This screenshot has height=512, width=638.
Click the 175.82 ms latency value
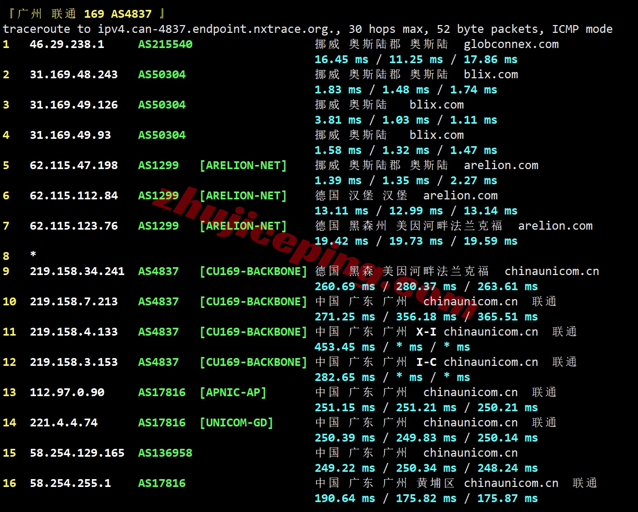coord(426,498)
